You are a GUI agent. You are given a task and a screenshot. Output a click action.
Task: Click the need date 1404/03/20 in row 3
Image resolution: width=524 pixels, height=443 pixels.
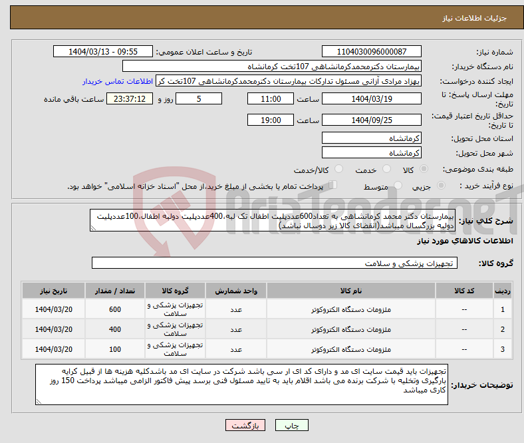click(53, 349)
